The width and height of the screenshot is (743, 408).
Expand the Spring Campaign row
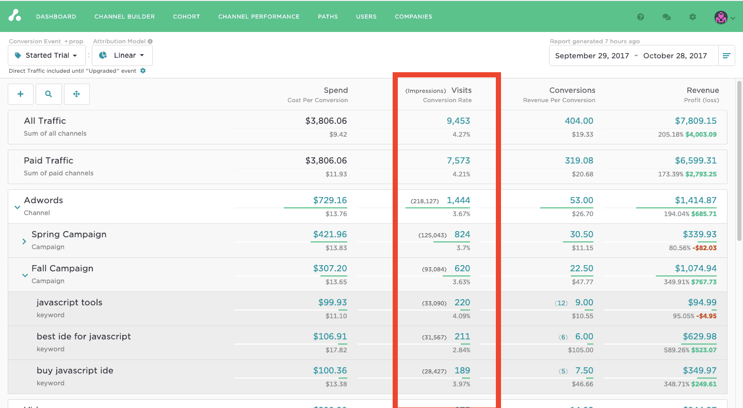coord(24,241)
